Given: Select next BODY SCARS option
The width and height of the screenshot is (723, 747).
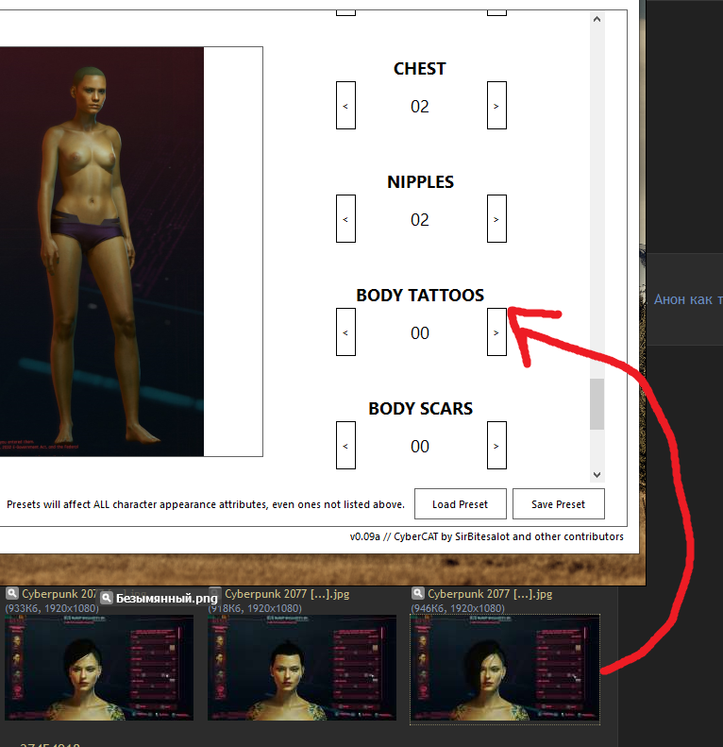Looking at the screenshot, I should pyautogui.click(x=496, y=446).
